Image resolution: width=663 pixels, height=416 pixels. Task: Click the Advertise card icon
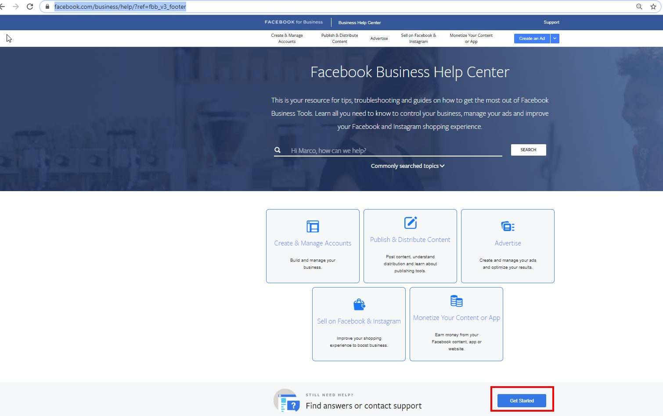(x=508, y=226)
